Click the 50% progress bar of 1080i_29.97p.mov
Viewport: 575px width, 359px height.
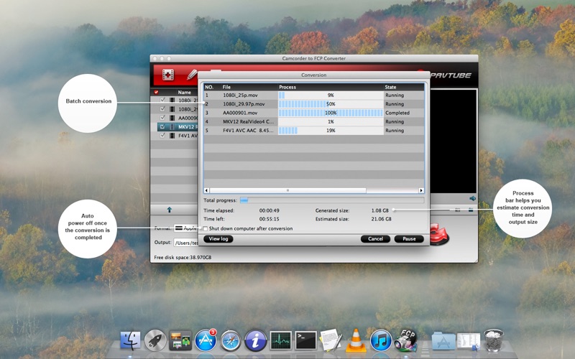point(331,104)
